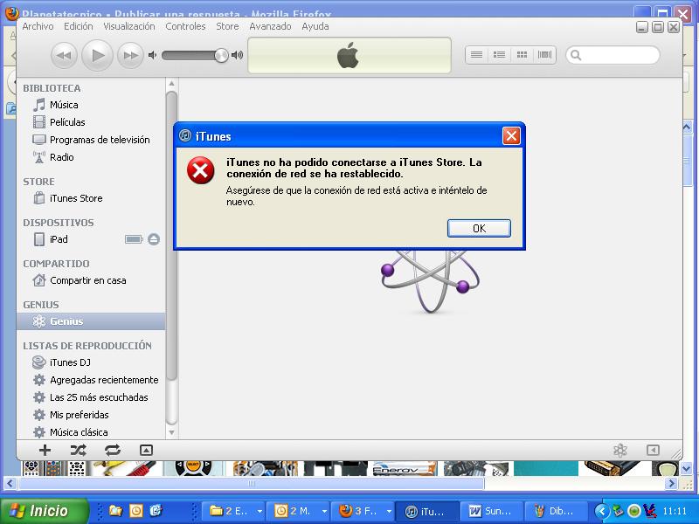The image size is (699, 524).
Task: Click the quick launch clock icon
Action: [x=135, y=511]
